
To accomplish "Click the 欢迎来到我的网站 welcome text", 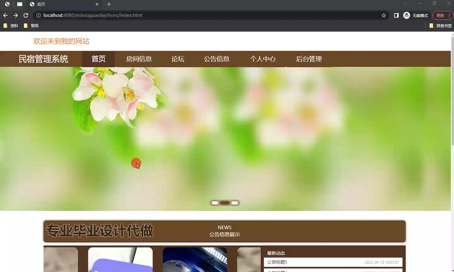I will pos(61,41).
